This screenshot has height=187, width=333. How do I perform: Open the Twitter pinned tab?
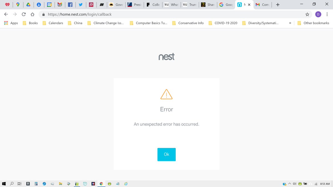click(x=81, y=5)
